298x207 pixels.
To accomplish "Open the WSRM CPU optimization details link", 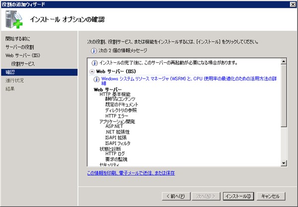I will click(x=189, y=81).
